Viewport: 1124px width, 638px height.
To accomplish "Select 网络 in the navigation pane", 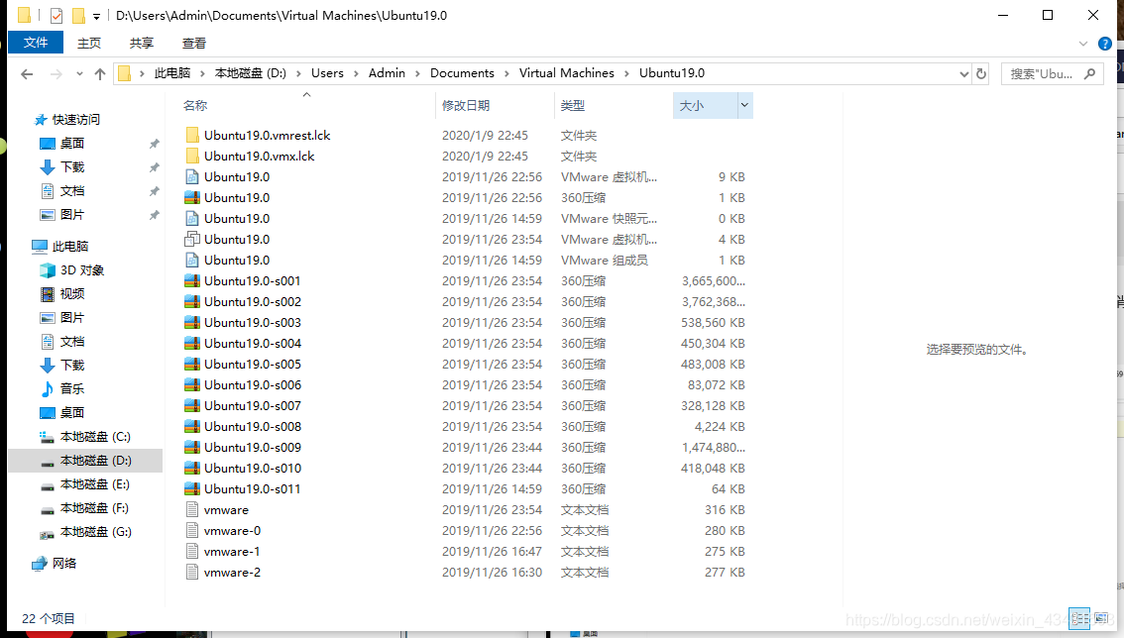I will [x=63, y=564].
